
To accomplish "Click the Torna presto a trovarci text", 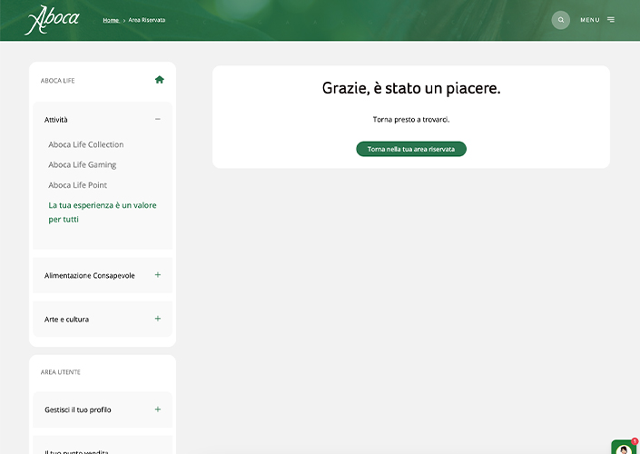I will [x=411, y=119].
